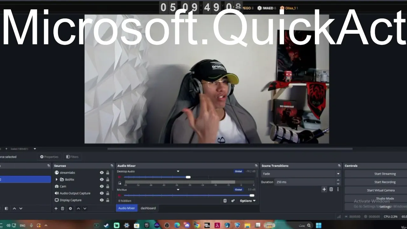Open source Filters button
Image resolution: width=407 pixels, height=229 pixels.
pyautogui.click(x=72, y=157)
